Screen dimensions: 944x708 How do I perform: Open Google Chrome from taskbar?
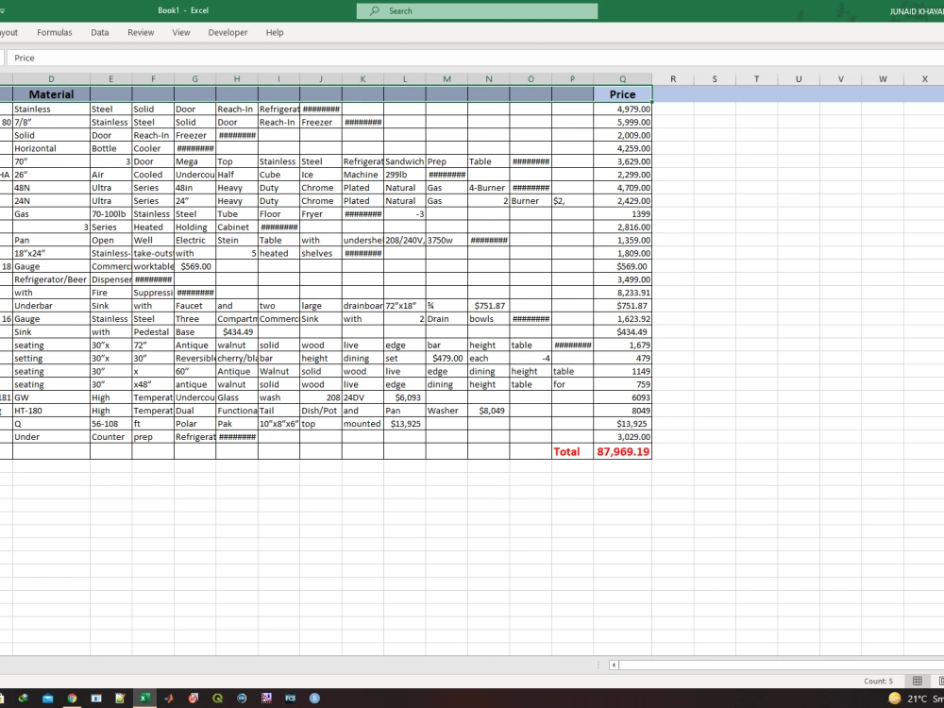pyautogui.click(x=72, y=699)
